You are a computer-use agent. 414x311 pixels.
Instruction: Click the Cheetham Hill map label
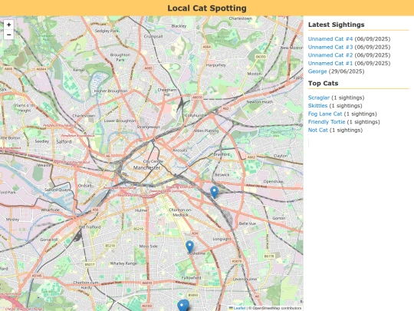[167, 92]
